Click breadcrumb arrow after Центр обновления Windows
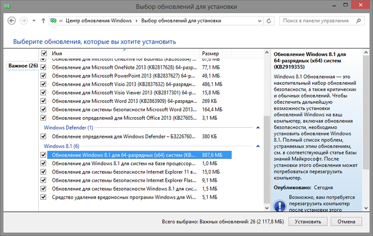The height and width of the screenshot is (236, 373). pyautogui.click(x=136, y=21)
